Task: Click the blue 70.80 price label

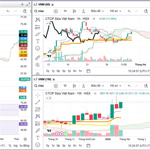Action: (23, 38)
